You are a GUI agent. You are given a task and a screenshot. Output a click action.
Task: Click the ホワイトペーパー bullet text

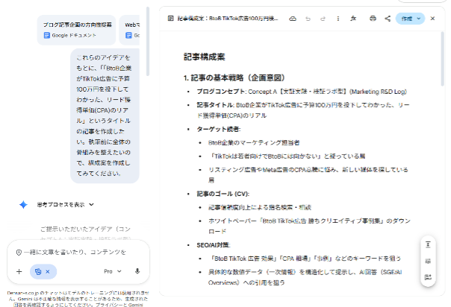(x=309, y=226)
